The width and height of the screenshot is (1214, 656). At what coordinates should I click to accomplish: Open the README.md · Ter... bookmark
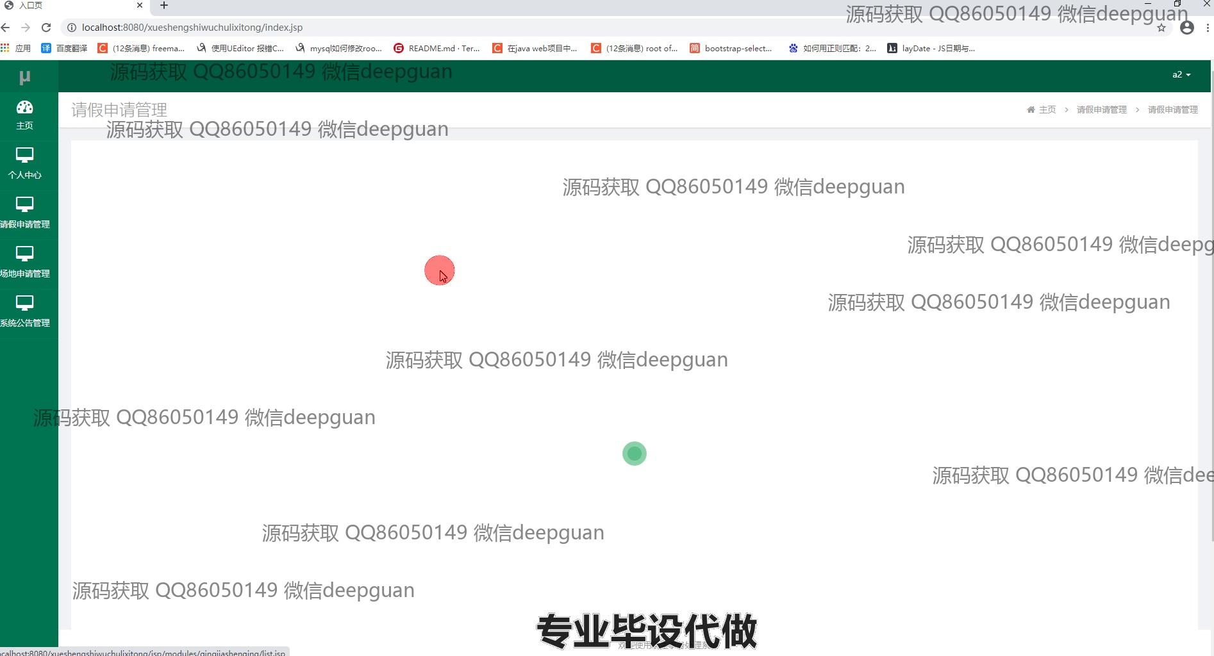437,48
